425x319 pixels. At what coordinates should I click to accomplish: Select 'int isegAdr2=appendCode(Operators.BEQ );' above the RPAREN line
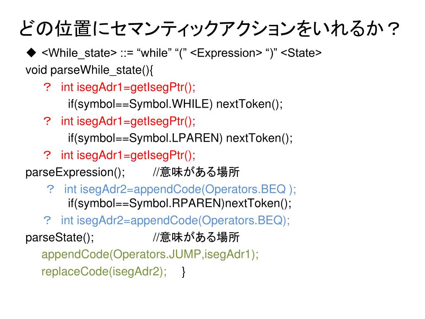tap(180, 189)
